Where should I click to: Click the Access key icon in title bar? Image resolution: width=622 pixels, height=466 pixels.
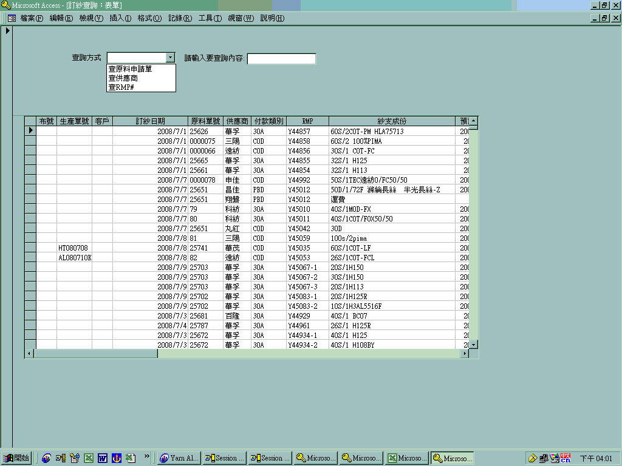[x=5, y=5]
